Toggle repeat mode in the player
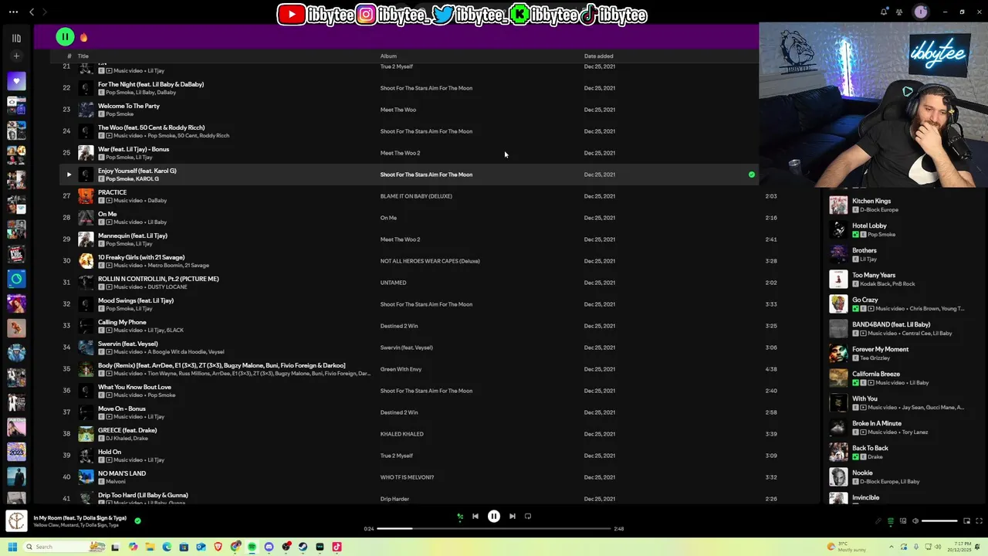 click(528, 517)
